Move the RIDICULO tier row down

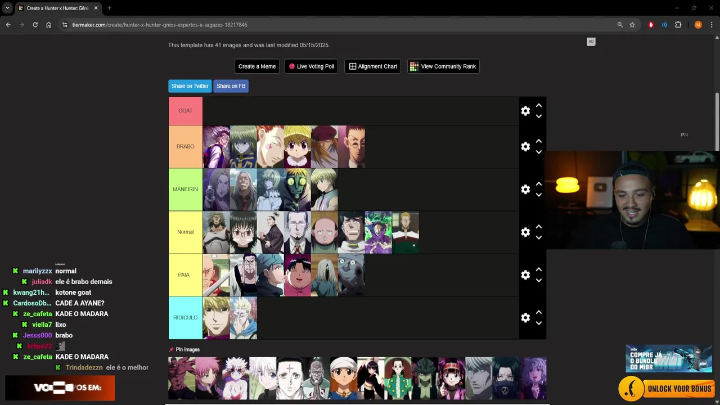coord(539,323)
